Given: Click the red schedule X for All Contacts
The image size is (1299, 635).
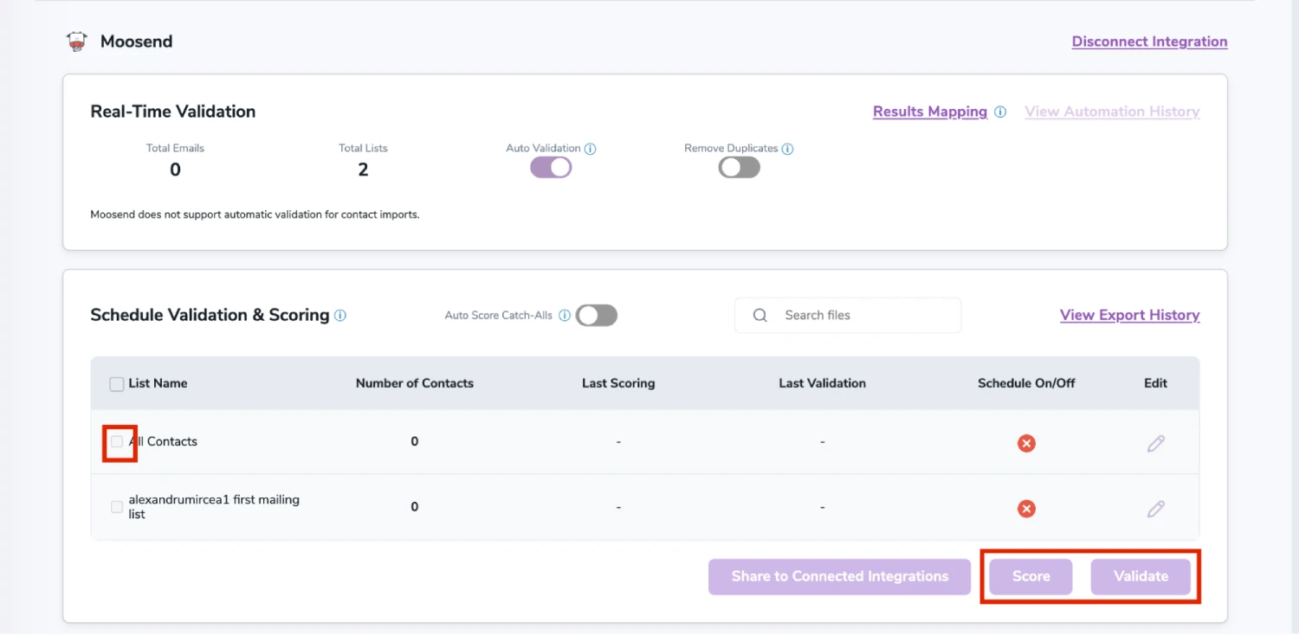Looking at the screenshot, I should [1026, 442].
